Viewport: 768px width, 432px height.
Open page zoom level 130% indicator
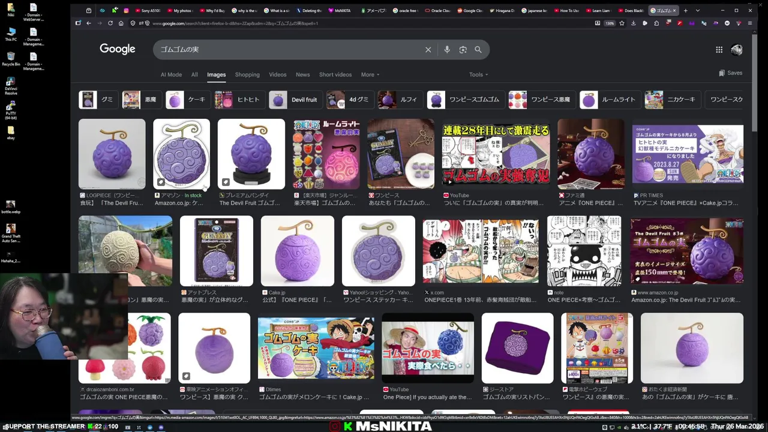point(610,23)
